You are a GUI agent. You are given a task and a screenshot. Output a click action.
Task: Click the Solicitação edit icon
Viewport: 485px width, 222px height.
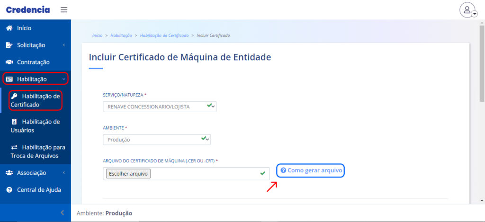(9, 45)
